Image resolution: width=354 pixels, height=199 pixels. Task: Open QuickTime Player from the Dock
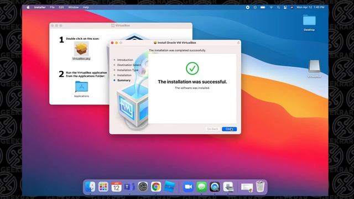coord(215,187)
